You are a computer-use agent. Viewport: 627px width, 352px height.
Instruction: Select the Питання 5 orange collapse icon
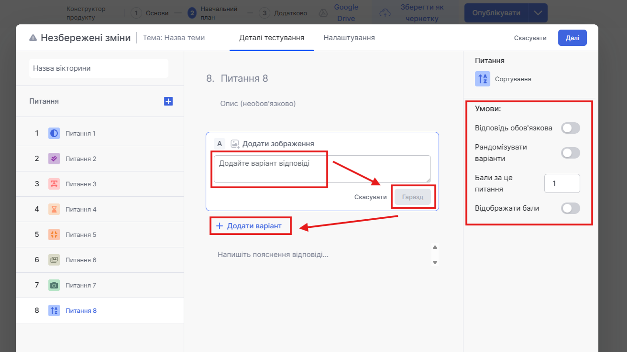point(54,235)
